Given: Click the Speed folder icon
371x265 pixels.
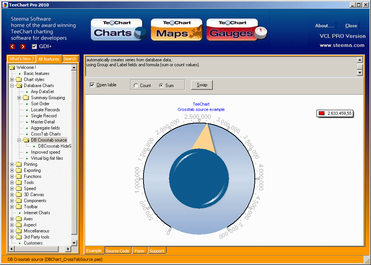Looking at the screenshot, I should [19, 189].
